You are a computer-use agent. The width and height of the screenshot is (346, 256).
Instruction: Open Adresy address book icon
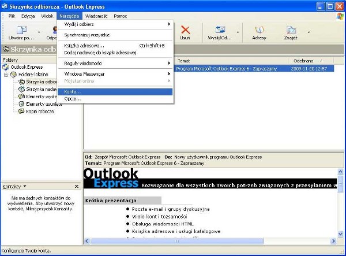259,30
